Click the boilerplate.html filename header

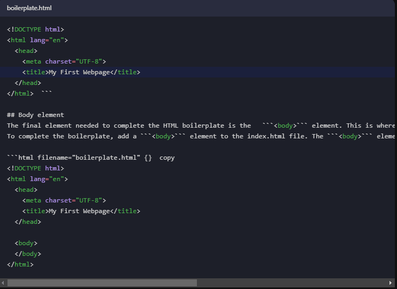pyautogui.click(x=29, y=8)
